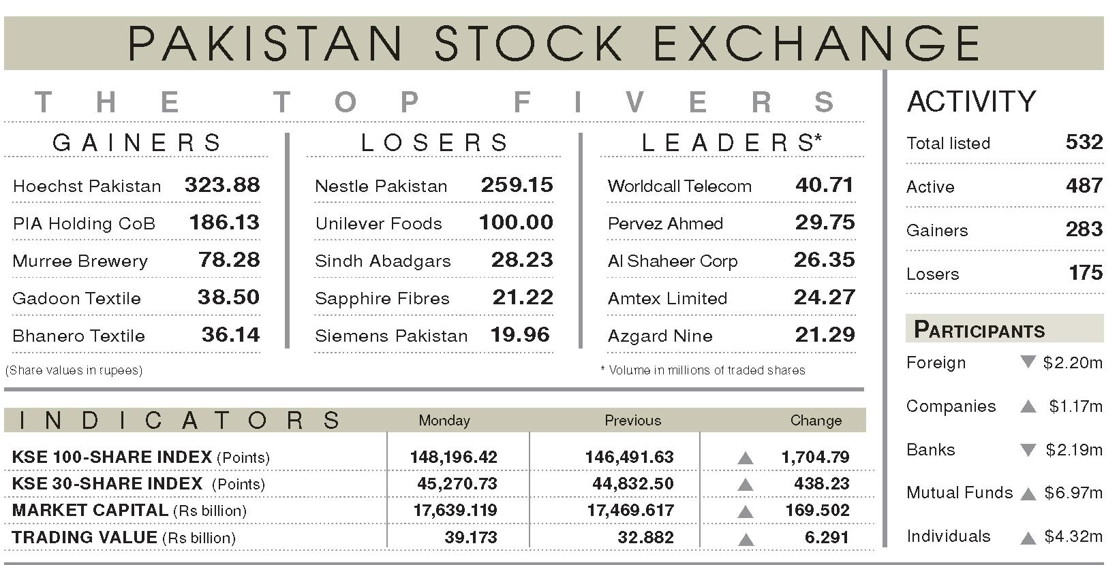Select the Leaders column heading
The image size is (1119, 565).
(x=732, y=142)
